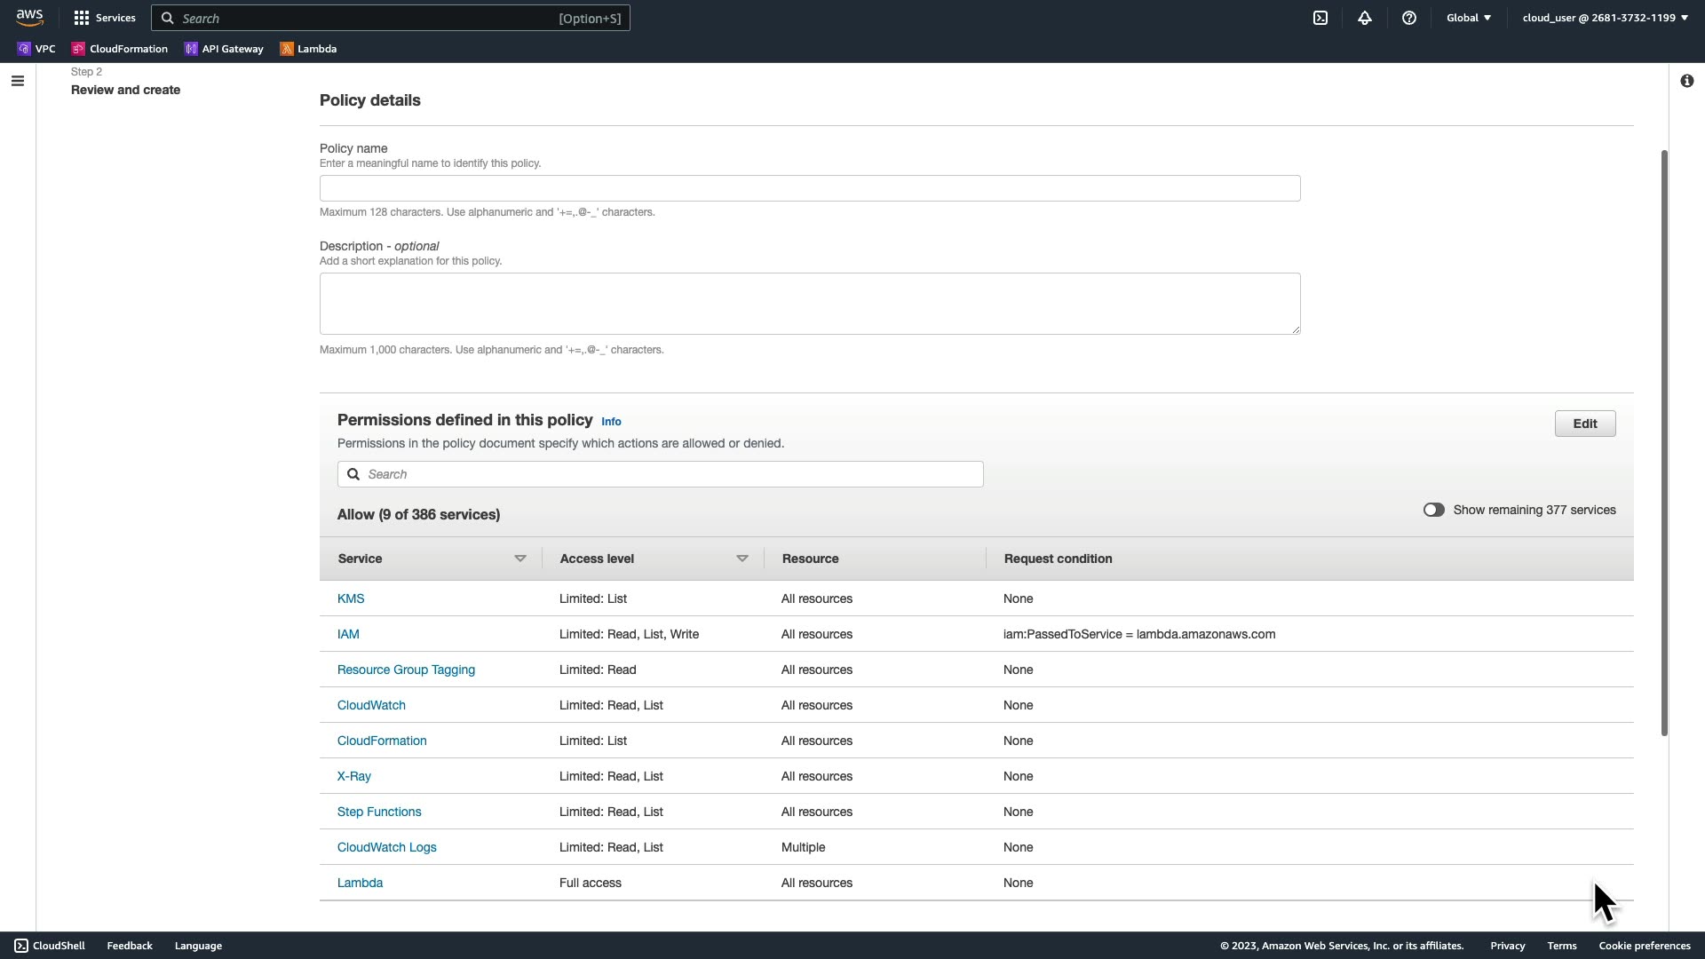Expand the cloud_user account menu
1705x959 pixels.
click(x=1605, y=18)
